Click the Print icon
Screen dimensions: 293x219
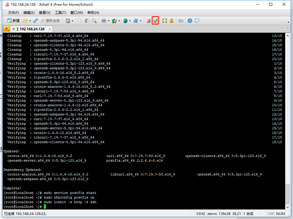tap(104, 21)
